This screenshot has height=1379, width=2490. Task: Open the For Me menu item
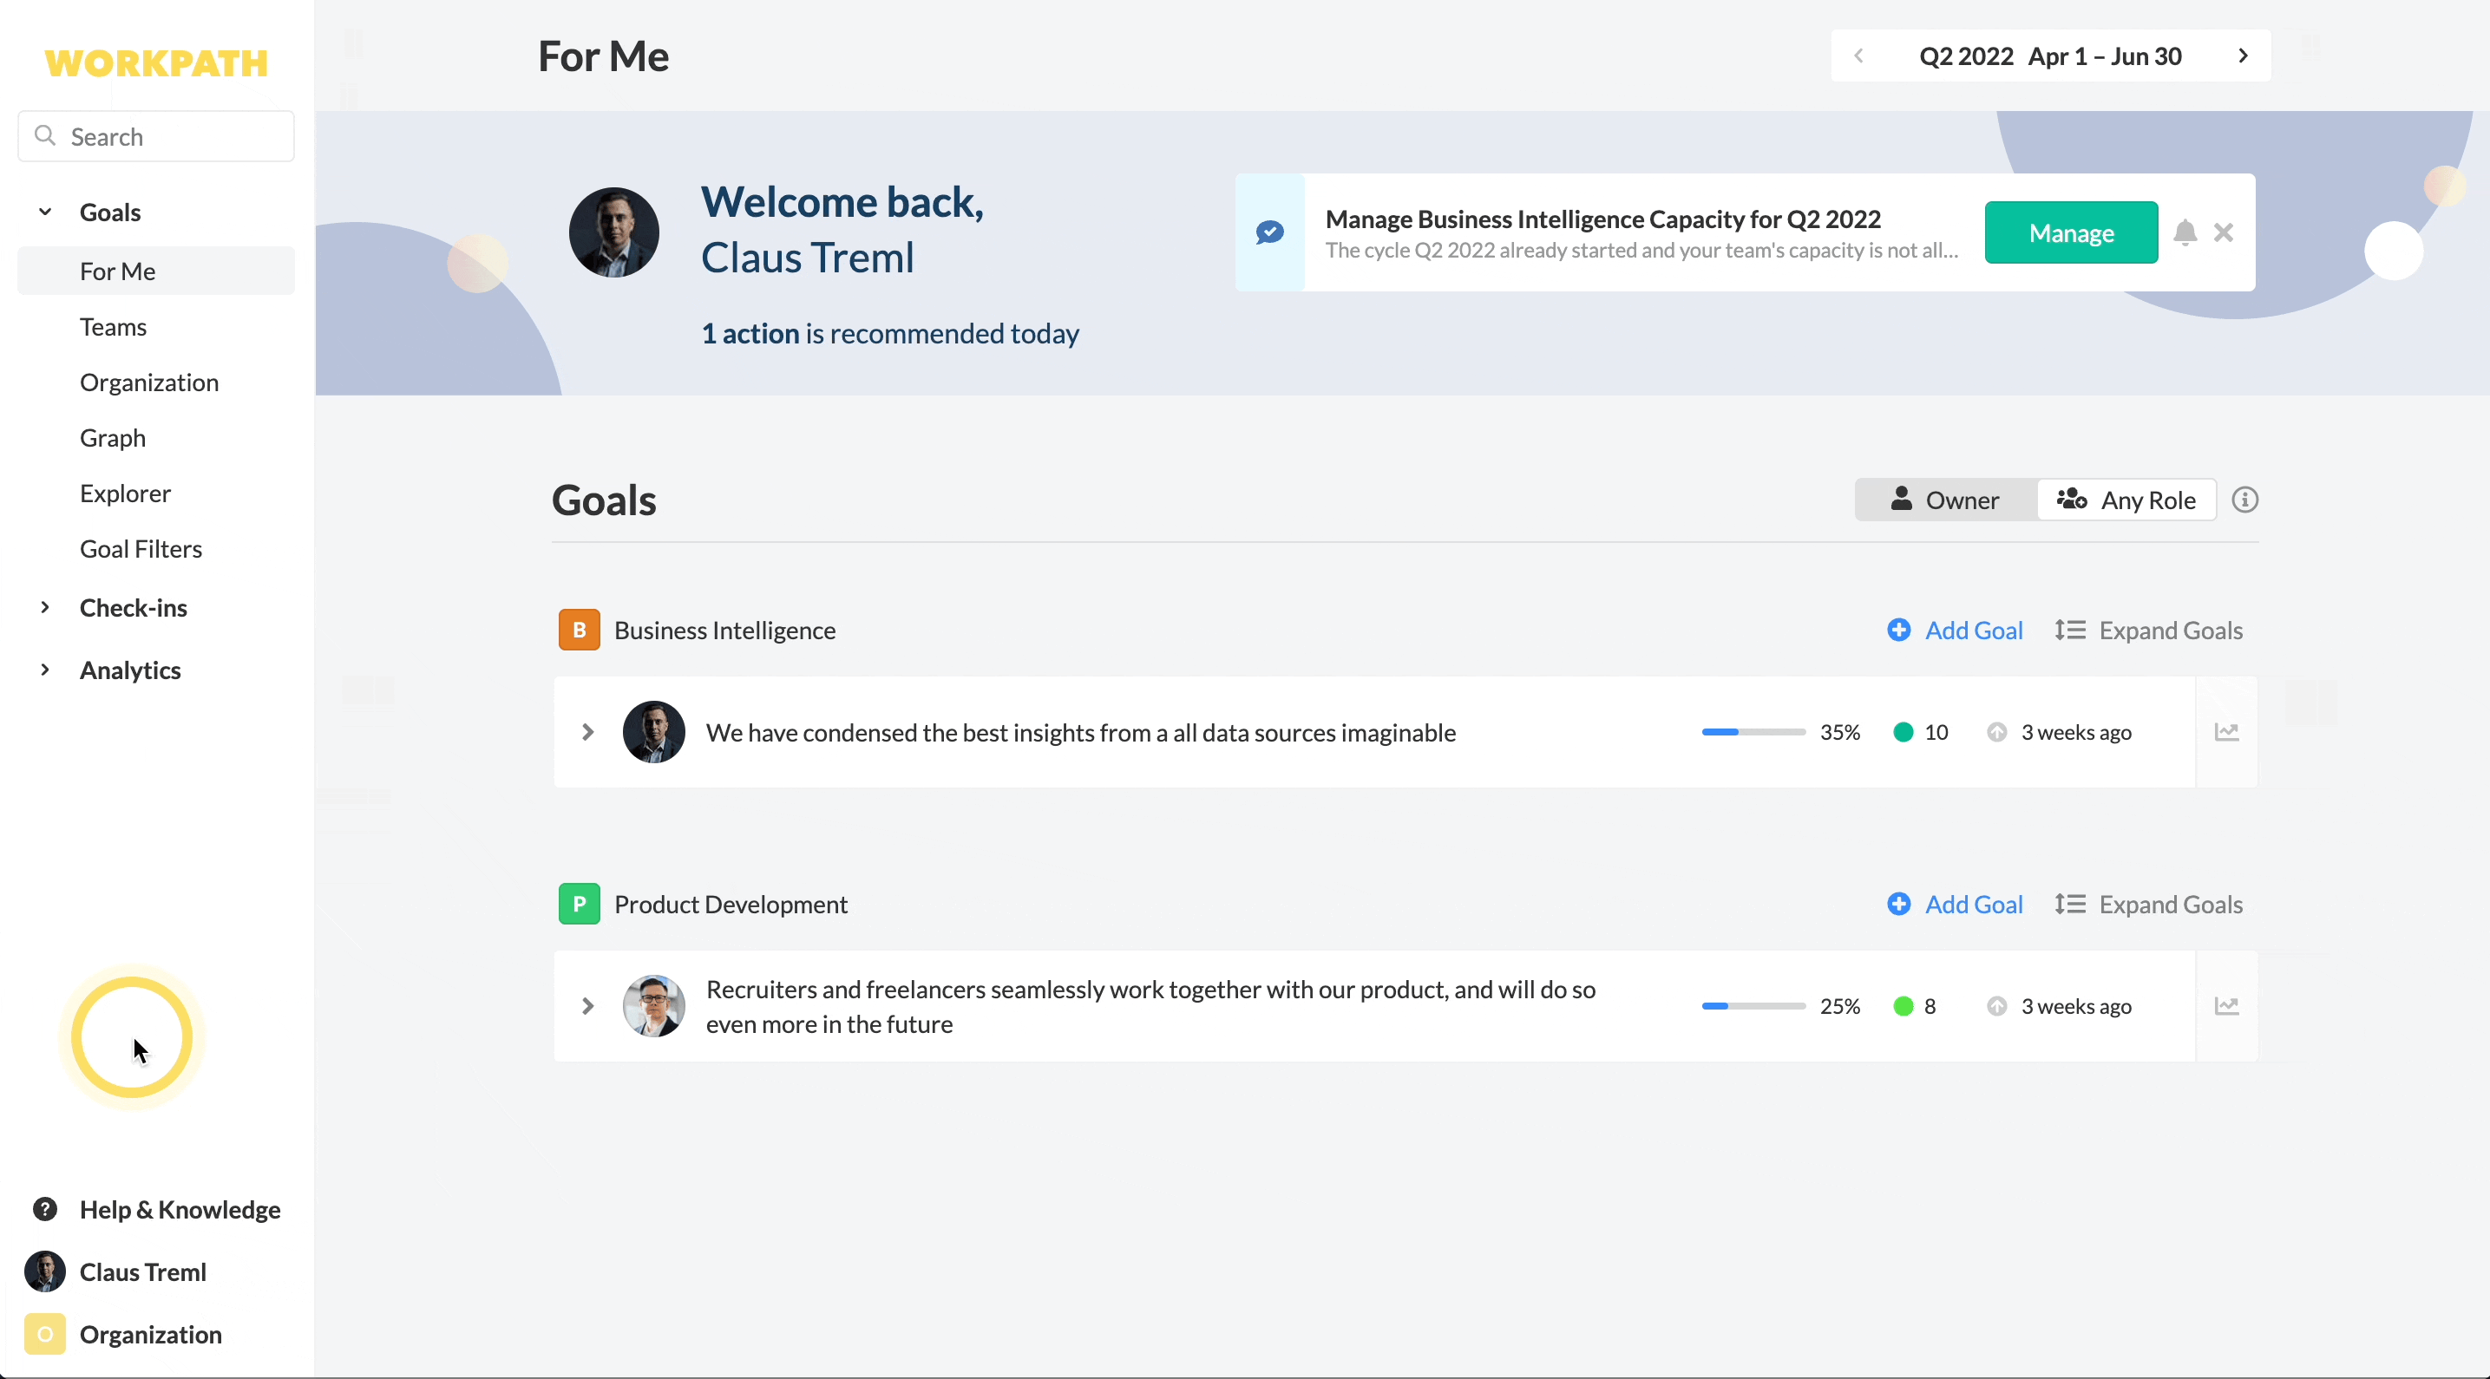[156, 271]
